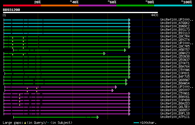Select the UniRef100_Q688W7 label
Screen dimensions: 195x125
click(x=175, y=80)
